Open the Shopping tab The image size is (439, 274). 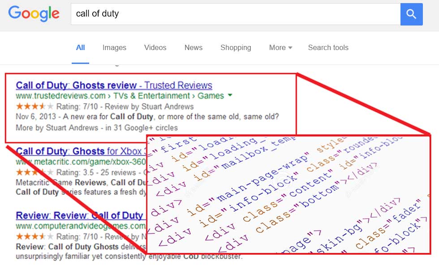[236, 48]
